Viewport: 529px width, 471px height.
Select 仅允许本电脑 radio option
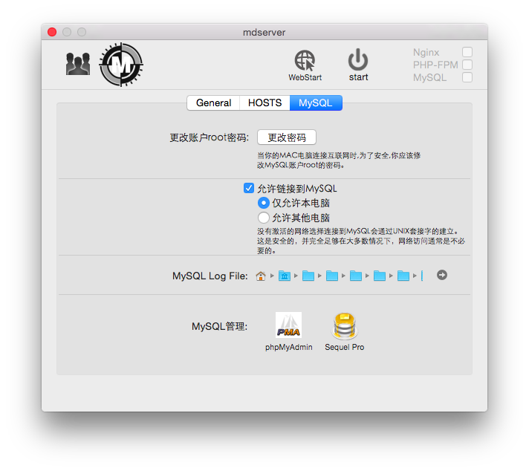coord(264,203)
